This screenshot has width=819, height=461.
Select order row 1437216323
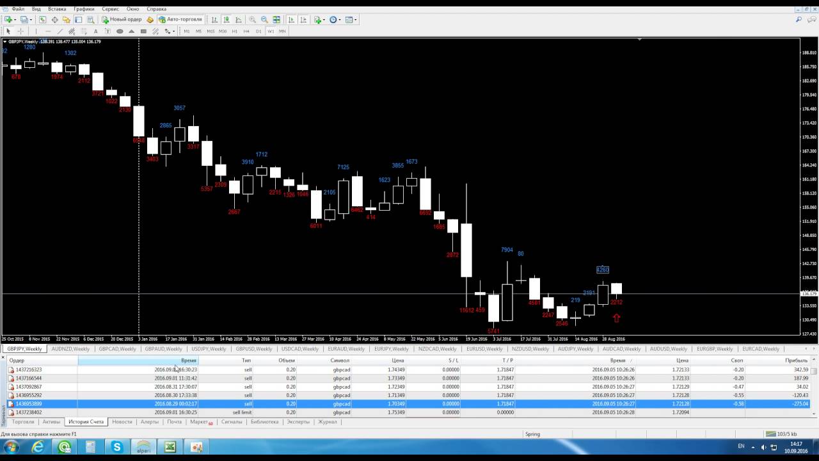coord(409,369)
